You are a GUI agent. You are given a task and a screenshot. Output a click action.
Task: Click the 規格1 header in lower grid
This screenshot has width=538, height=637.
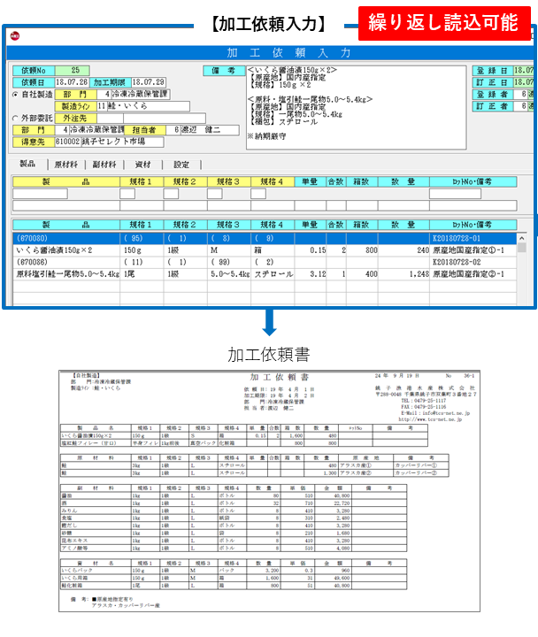(142, 225)
